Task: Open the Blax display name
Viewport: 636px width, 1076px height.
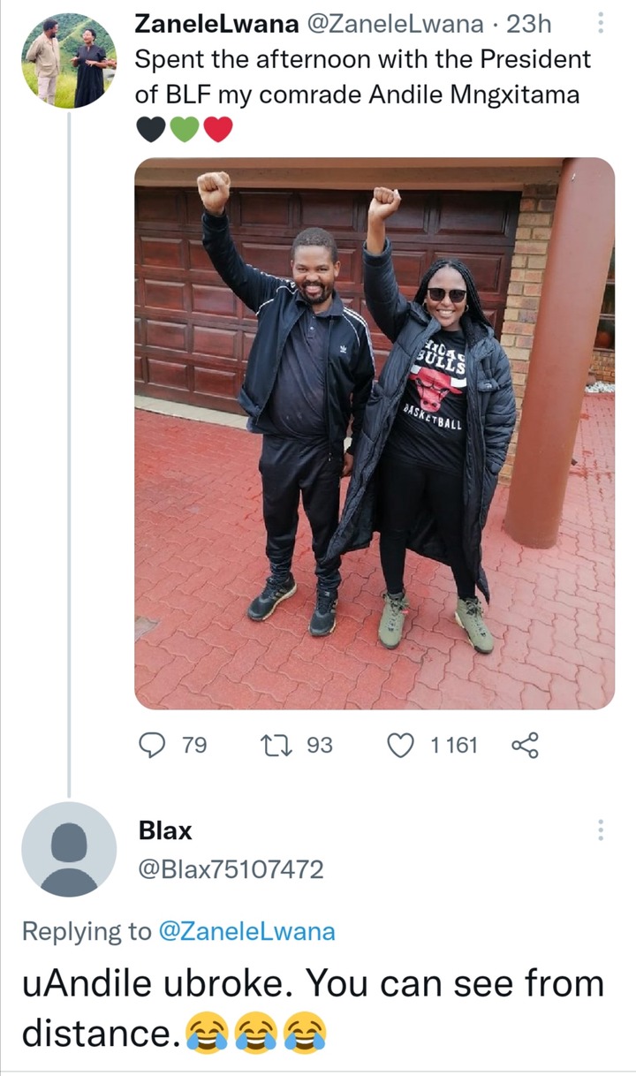Action: 165,830
